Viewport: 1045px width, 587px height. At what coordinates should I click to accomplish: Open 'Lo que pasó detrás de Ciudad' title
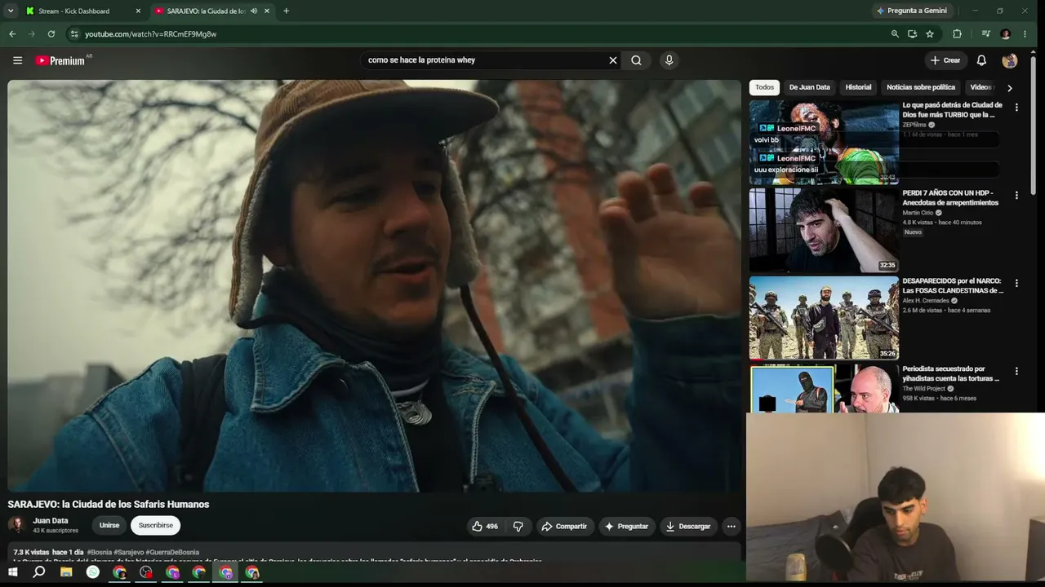pyautogui.click(x=953, y=110)
